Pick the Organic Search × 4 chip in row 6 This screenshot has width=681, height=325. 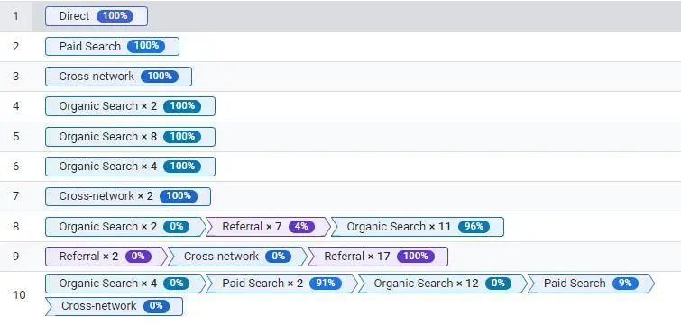click(130, 167)
